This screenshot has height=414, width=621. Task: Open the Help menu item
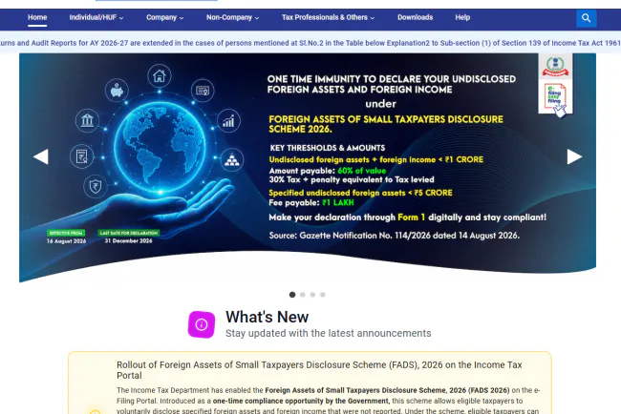pyautogui.click(x=462, y=17)
